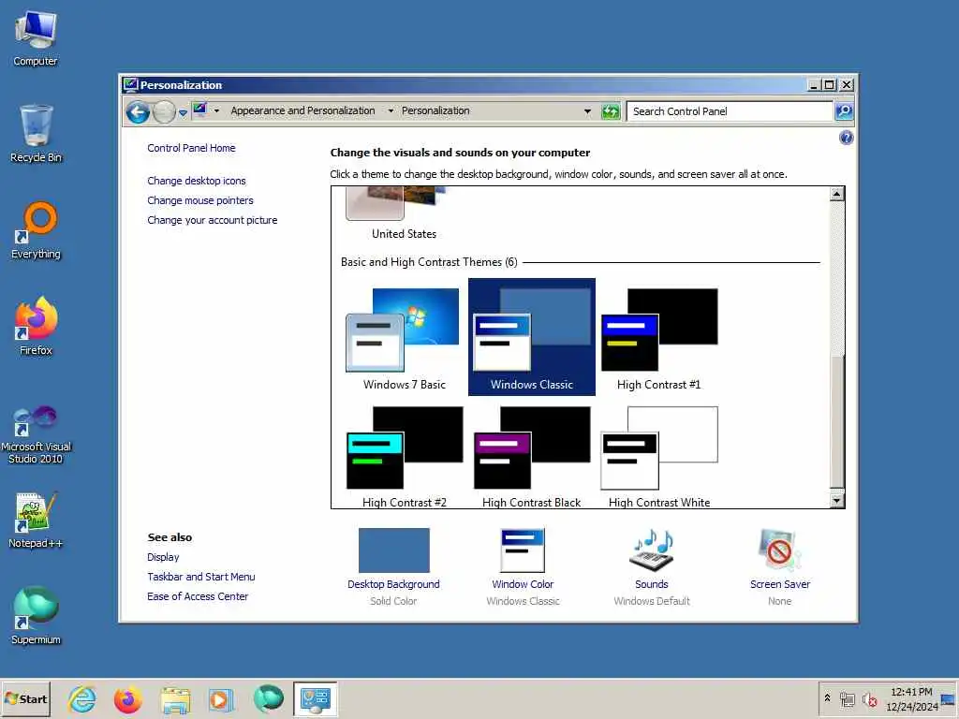Open the blue Help question mark
The image size is (959, 719).
click(x=846, y=138)
